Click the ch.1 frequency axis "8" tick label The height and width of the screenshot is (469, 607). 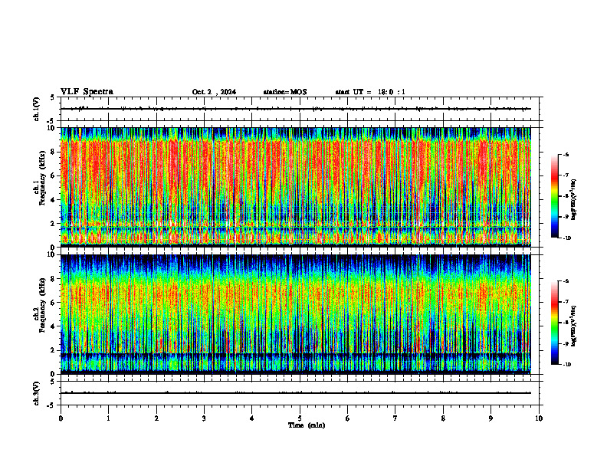click(x=53, y=152)
